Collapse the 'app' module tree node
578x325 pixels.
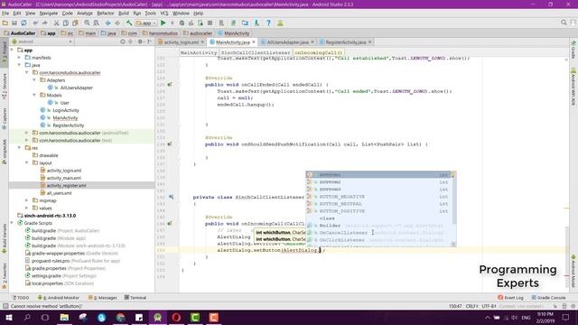13,51
